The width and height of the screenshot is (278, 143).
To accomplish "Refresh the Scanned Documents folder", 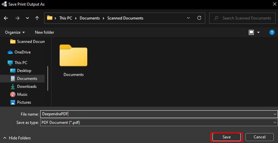I will [x=199, y=18].
